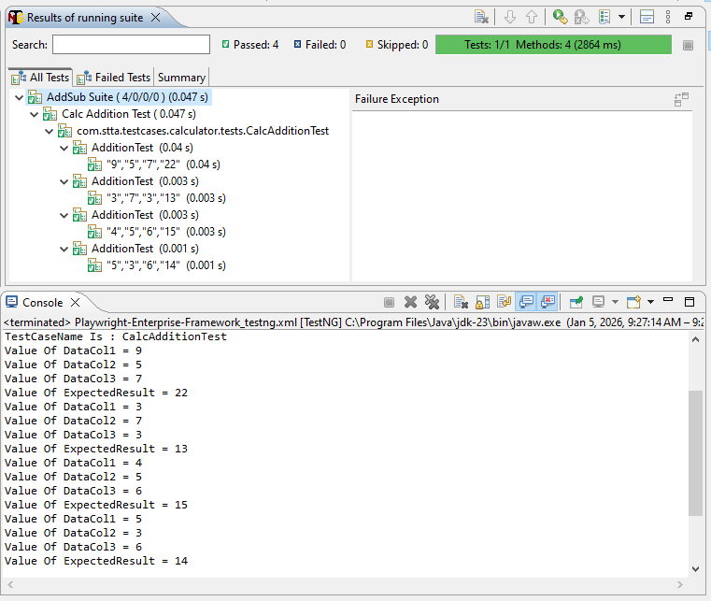711x601 pixels.
Task: Click the Failure Exception compare icon
Action: pyautogui.click(x=681, y=99)
